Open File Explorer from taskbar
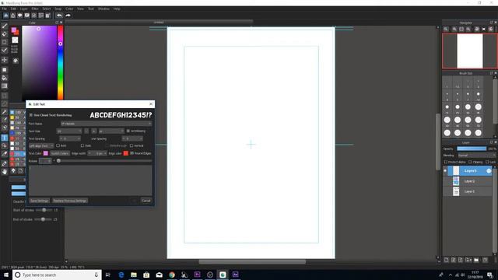The width and height of the screenshot is (498, 280). point(134,275)
